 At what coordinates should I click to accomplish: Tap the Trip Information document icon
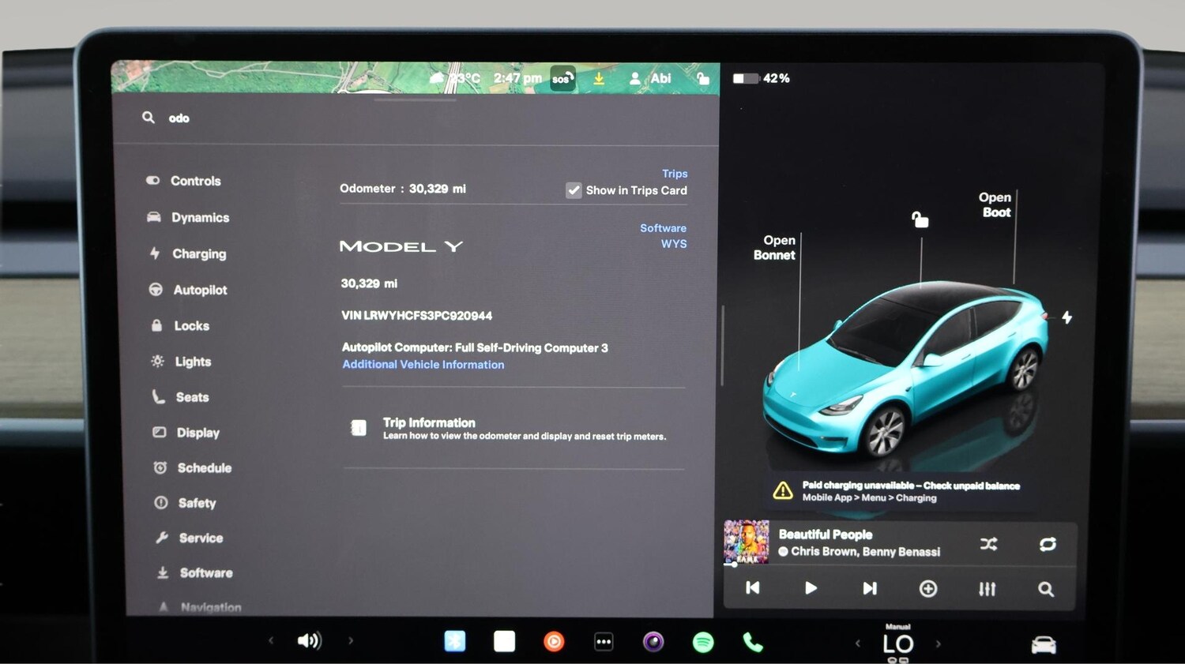pos(359,428)
